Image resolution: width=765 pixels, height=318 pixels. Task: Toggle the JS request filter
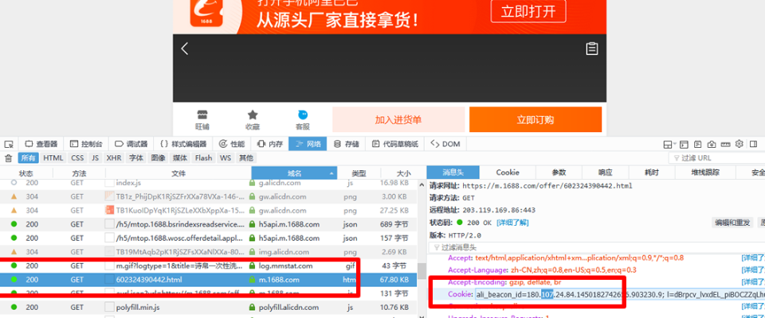95,157
